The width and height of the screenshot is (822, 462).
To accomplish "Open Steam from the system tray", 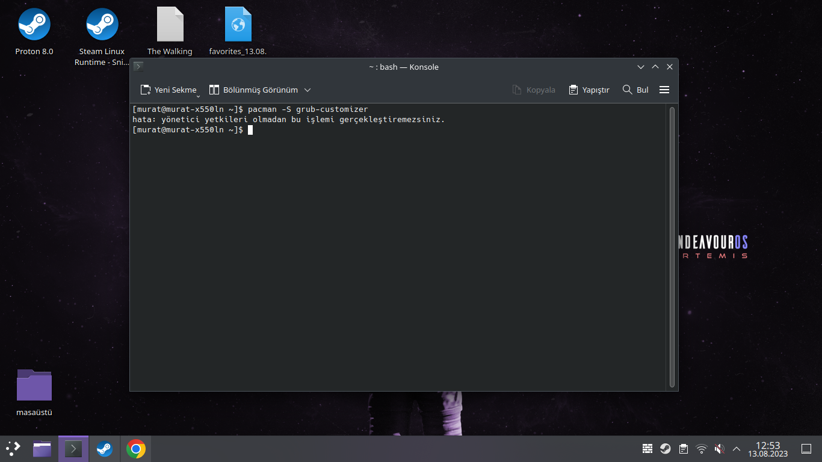I will (x=665, y=448).
